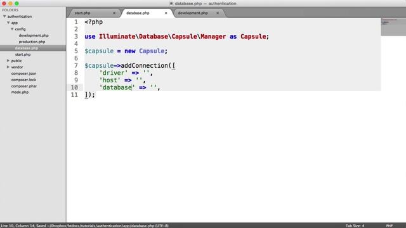This screenshot has width=406, height=228.
Task: Open the Tab Size: 4 selector
Action: (355, 225)
